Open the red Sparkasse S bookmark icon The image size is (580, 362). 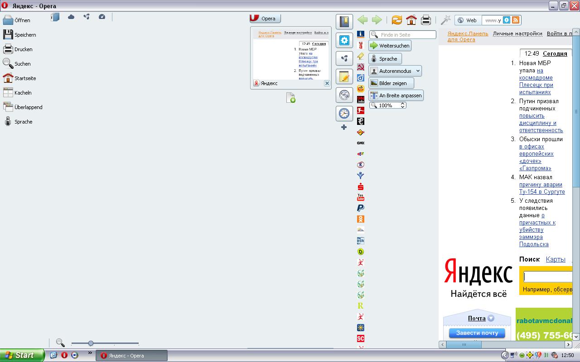361,186
